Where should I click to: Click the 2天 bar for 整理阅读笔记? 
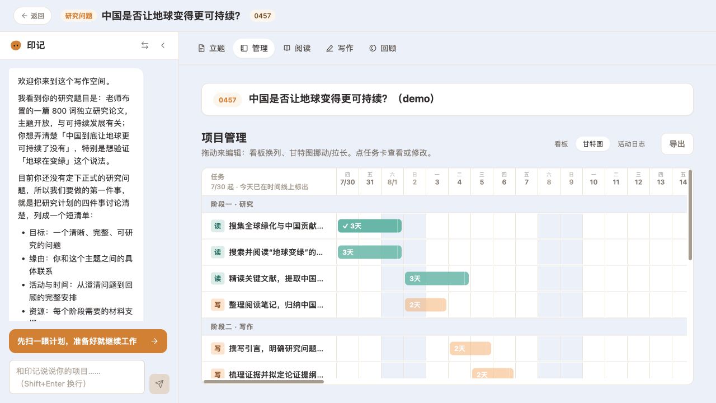coord(426,305)
